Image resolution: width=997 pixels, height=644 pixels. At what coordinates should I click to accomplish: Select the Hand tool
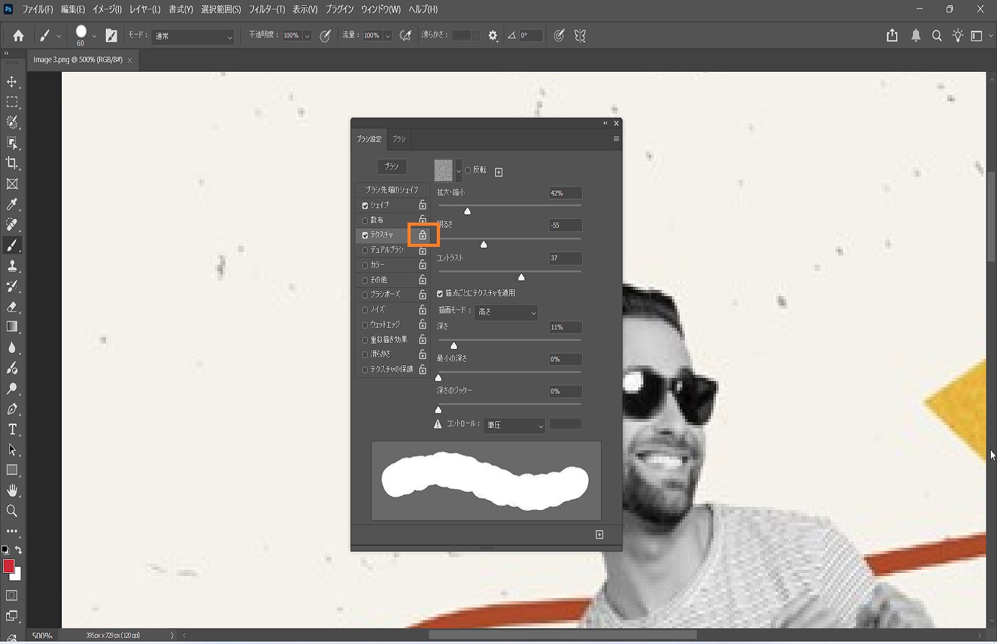[x=12, y=490]
